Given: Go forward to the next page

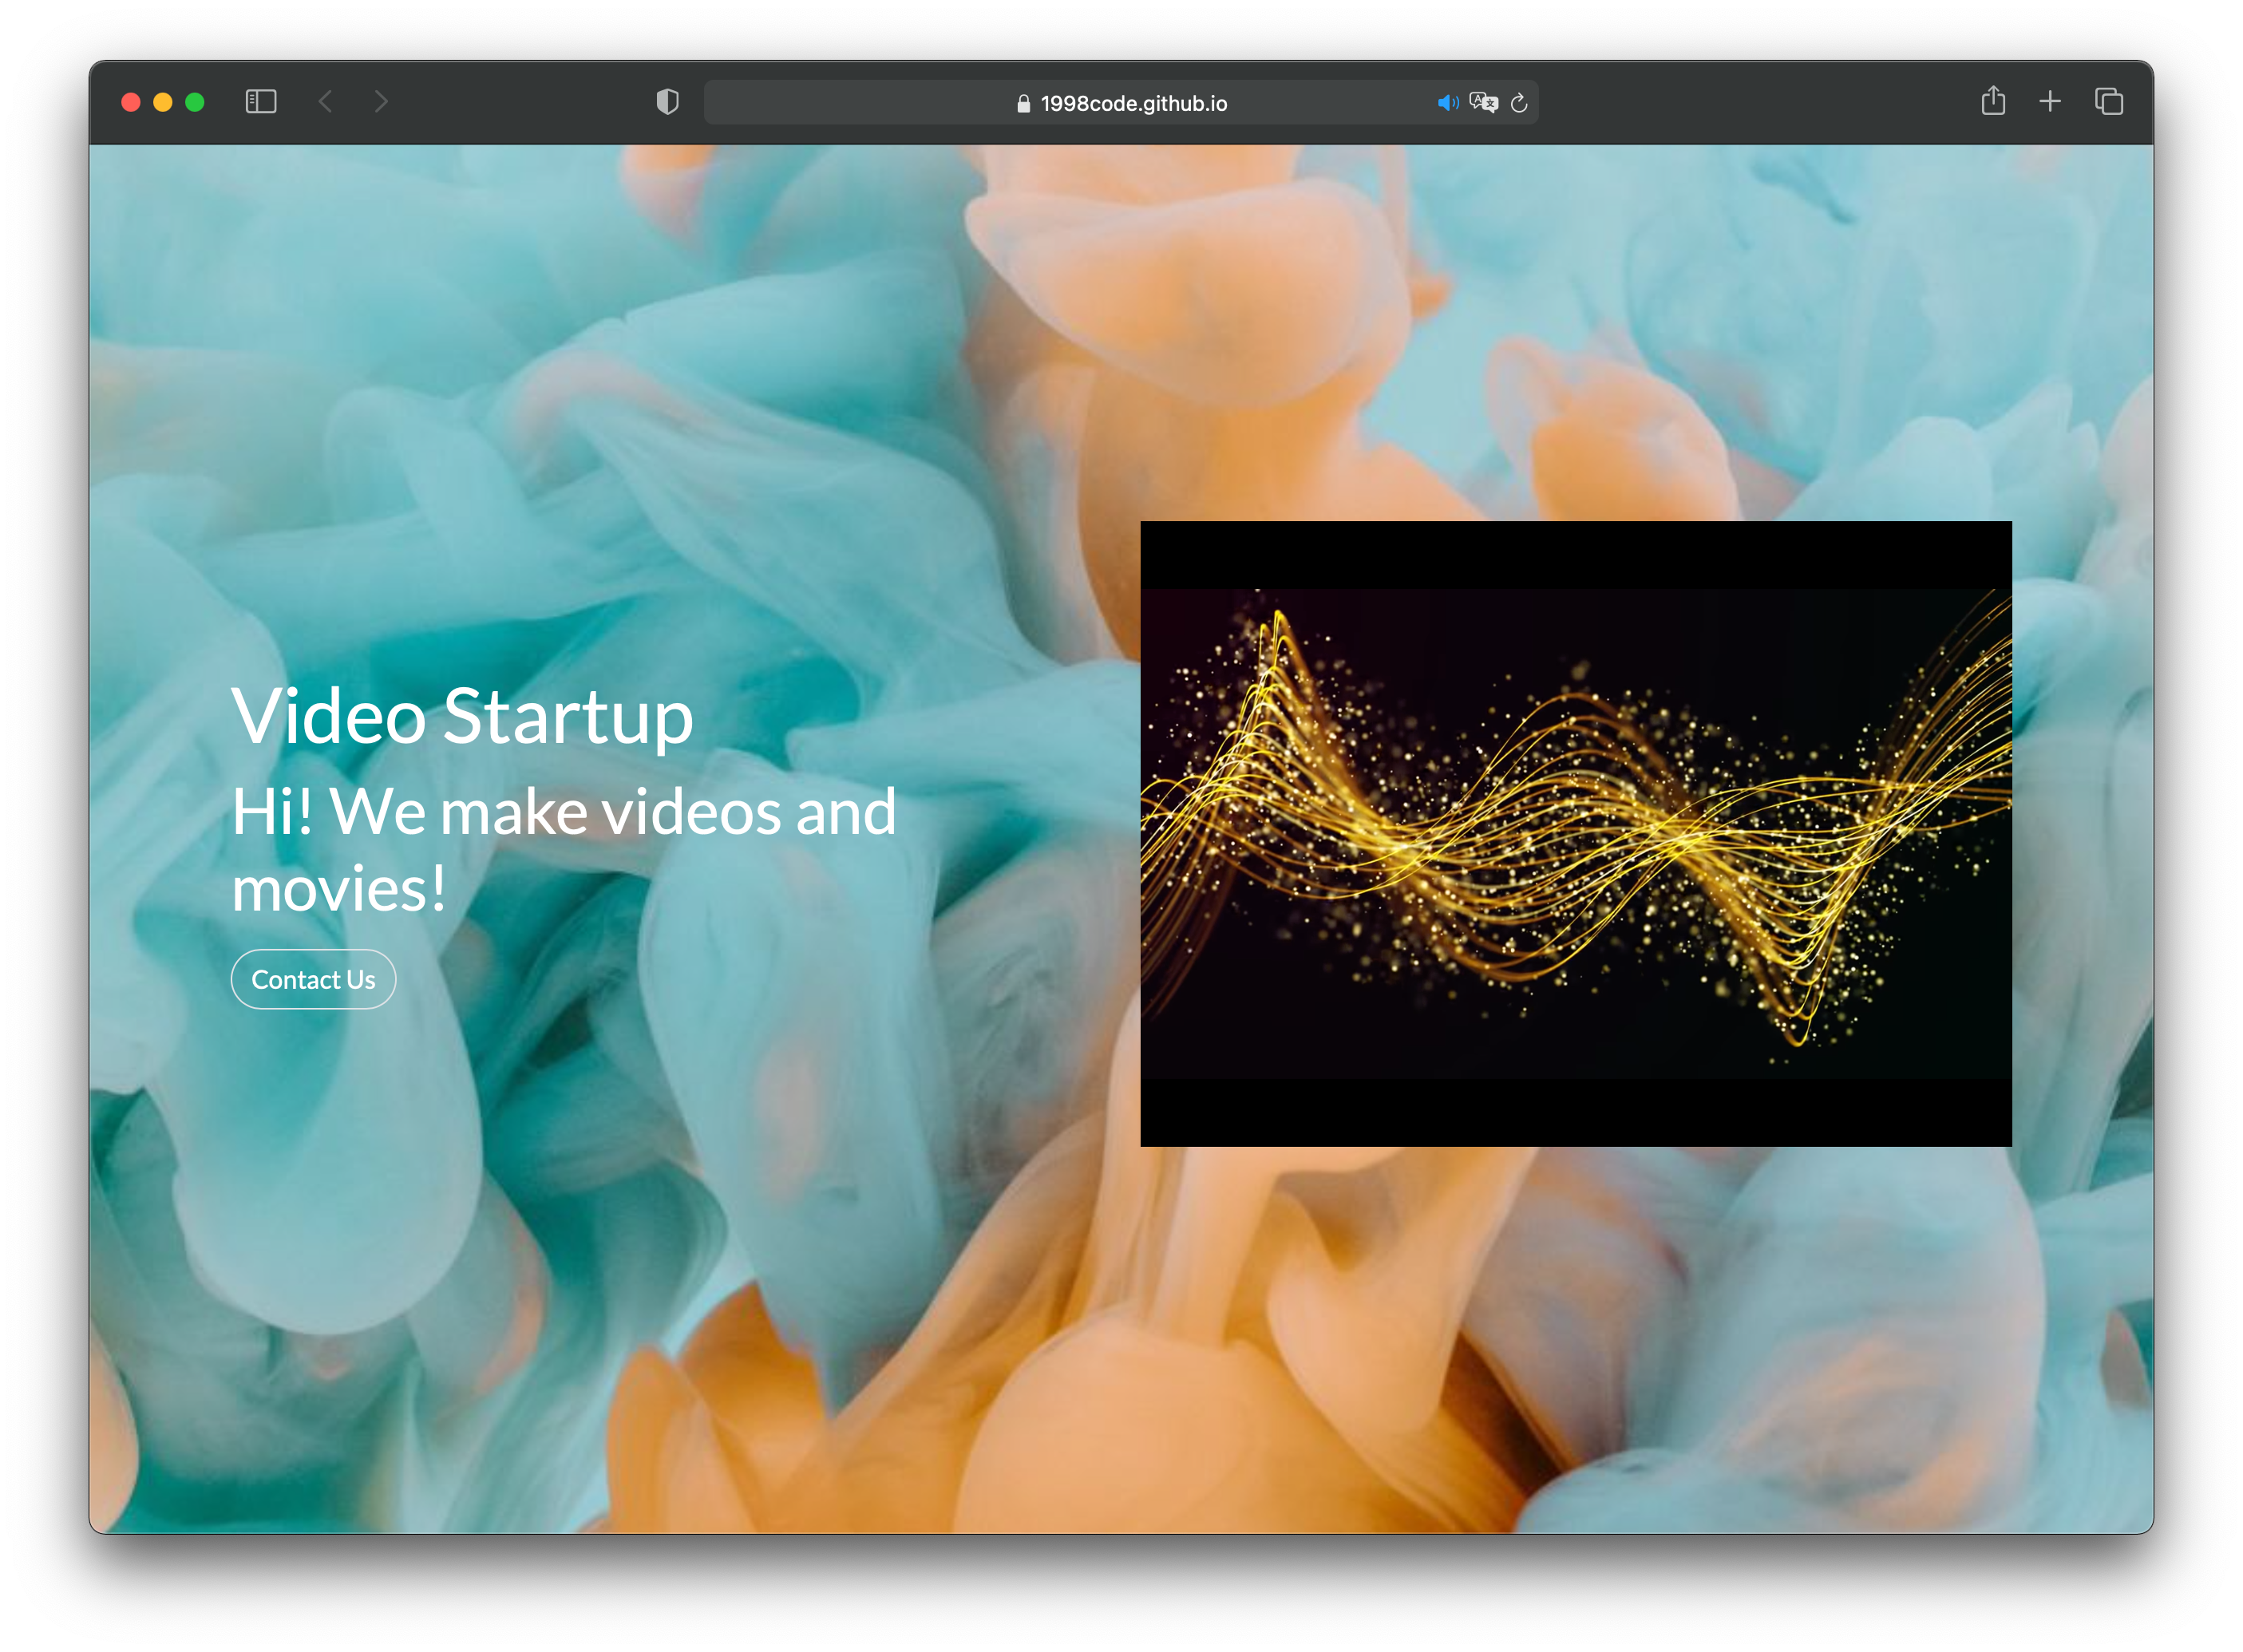Looking at the screenshot, I should [x=381, y=102].
